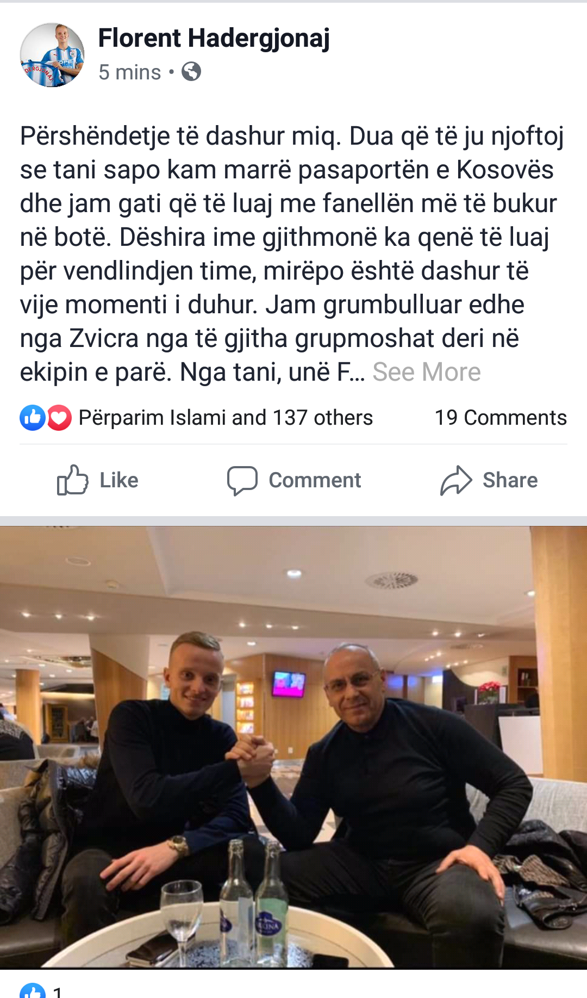
Task: Open the 19 Comments link
Action: [501, 418]
